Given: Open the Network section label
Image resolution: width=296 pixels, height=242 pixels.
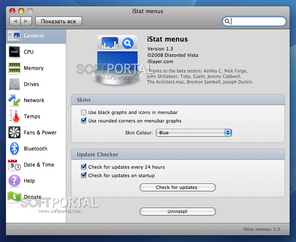Looking at the screenshot, I should click(34, 100).
